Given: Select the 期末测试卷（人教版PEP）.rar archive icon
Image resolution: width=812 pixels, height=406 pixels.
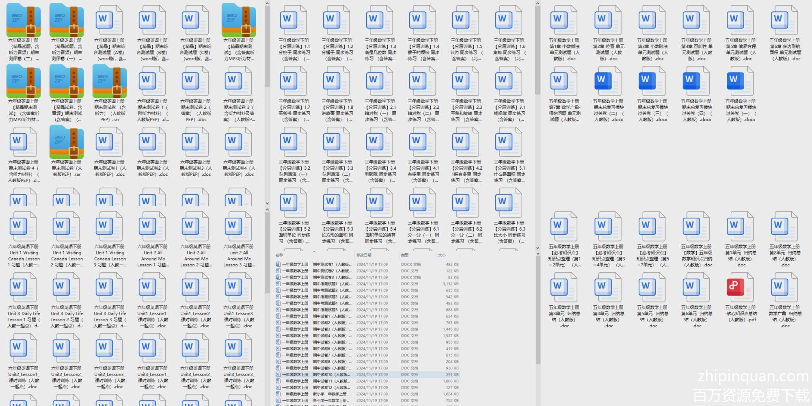Looking at the screenshot, I should [67, 142].
